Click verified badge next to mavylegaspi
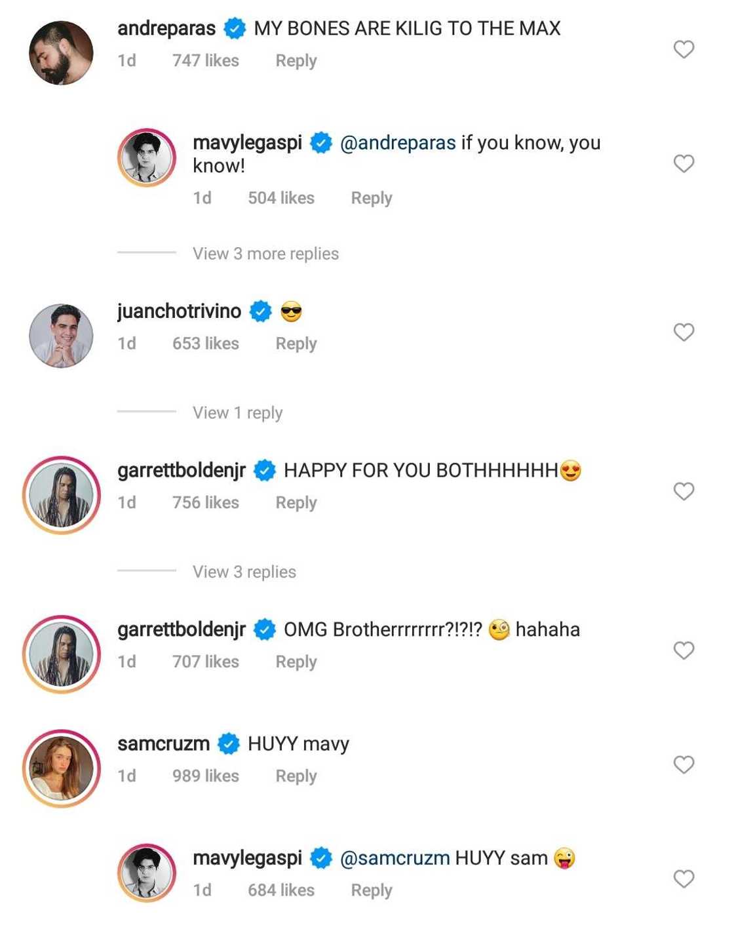Viewport: 734px width, 931px height. [320, 142]
